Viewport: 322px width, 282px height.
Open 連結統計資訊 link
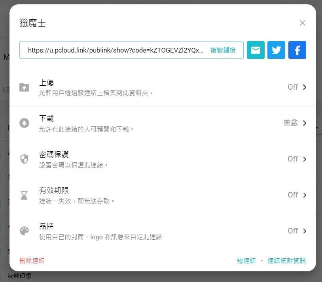[286, 261]
